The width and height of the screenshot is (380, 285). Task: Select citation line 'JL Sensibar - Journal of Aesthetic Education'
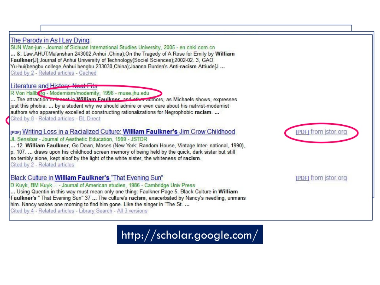(79, 140)
